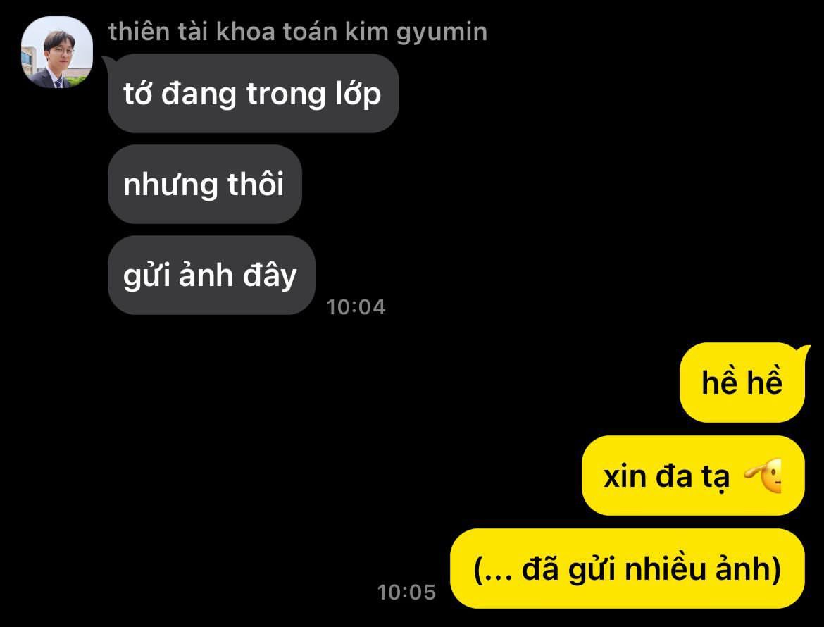Open the '(... đã gửi nhiều ảnh)' message
This screenshot has height=627, width=824.
pyautogui.click(x=628, y=569)
